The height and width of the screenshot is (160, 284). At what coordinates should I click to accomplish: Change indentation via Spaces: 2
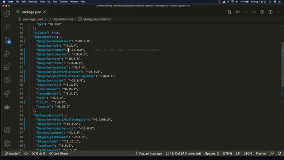(x=212, y=153)
